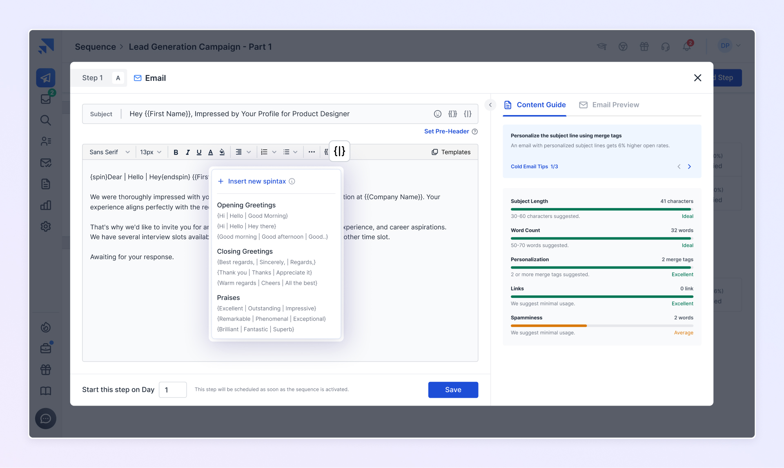This screenshot has height=468, width=784.
Task: Go to next cold email tip
Action: (689, 166)
